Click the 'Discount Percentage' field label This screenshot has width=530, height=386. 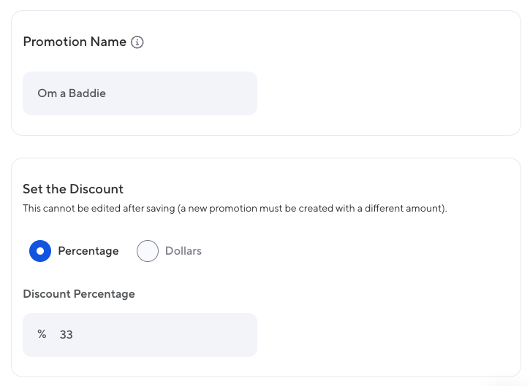79,294
